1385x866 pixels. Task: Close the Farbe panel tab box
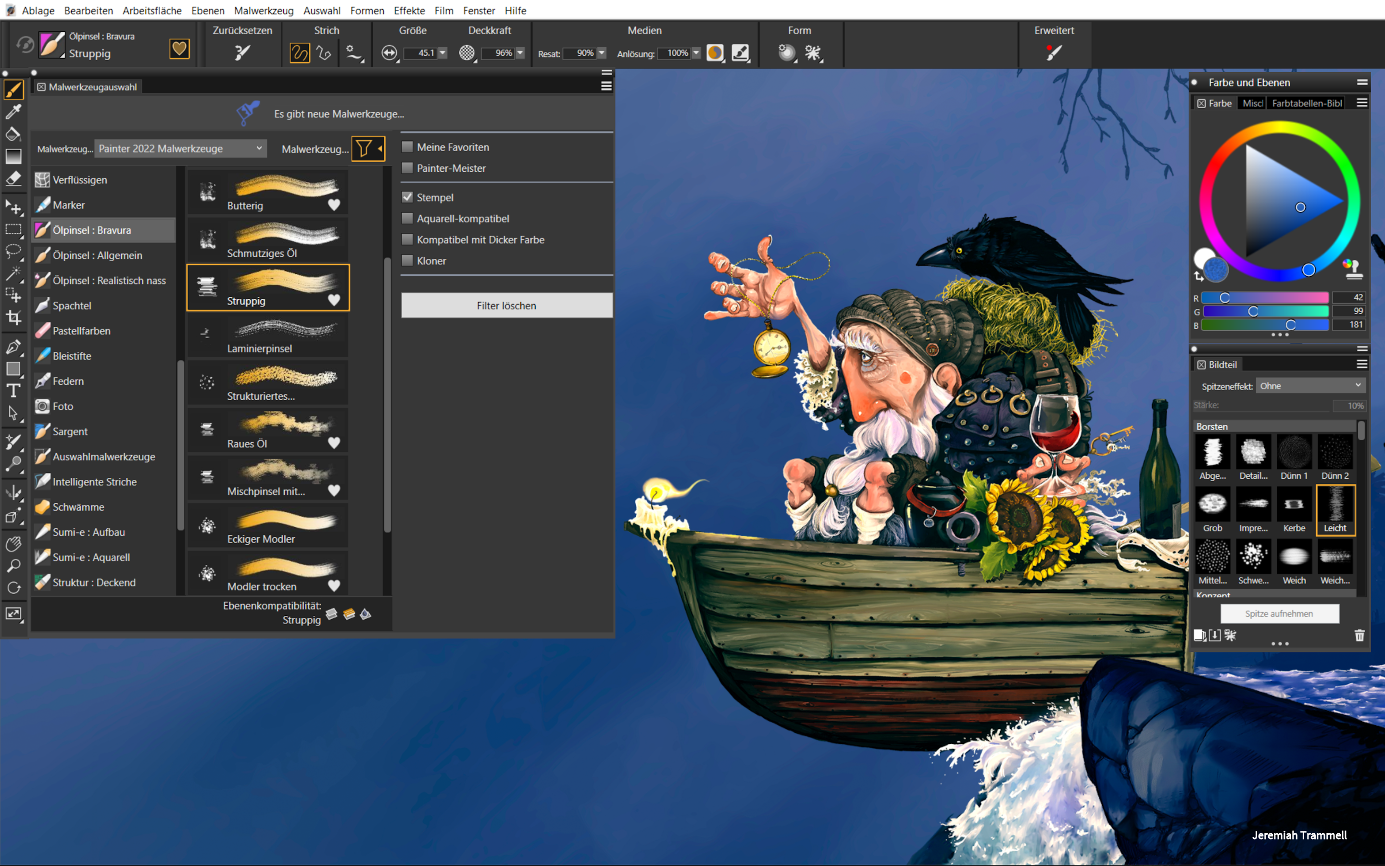(x=1201, y=103)
